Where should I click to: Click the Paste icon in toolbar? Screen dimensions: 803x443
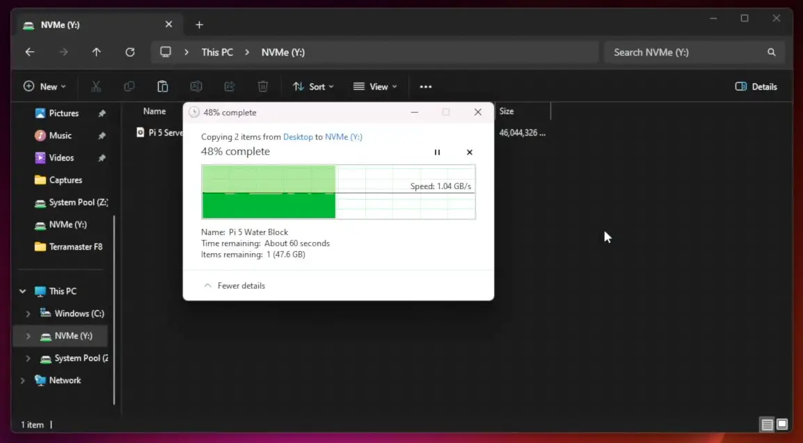pyautogui.click(x=162, y=86)
